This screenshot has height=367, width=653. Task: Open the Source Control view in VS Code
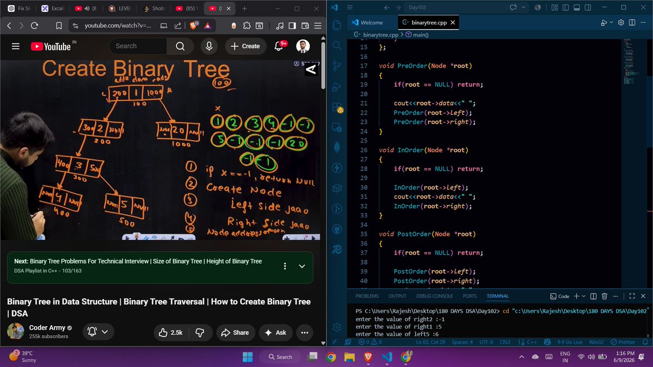coord(337,66)
